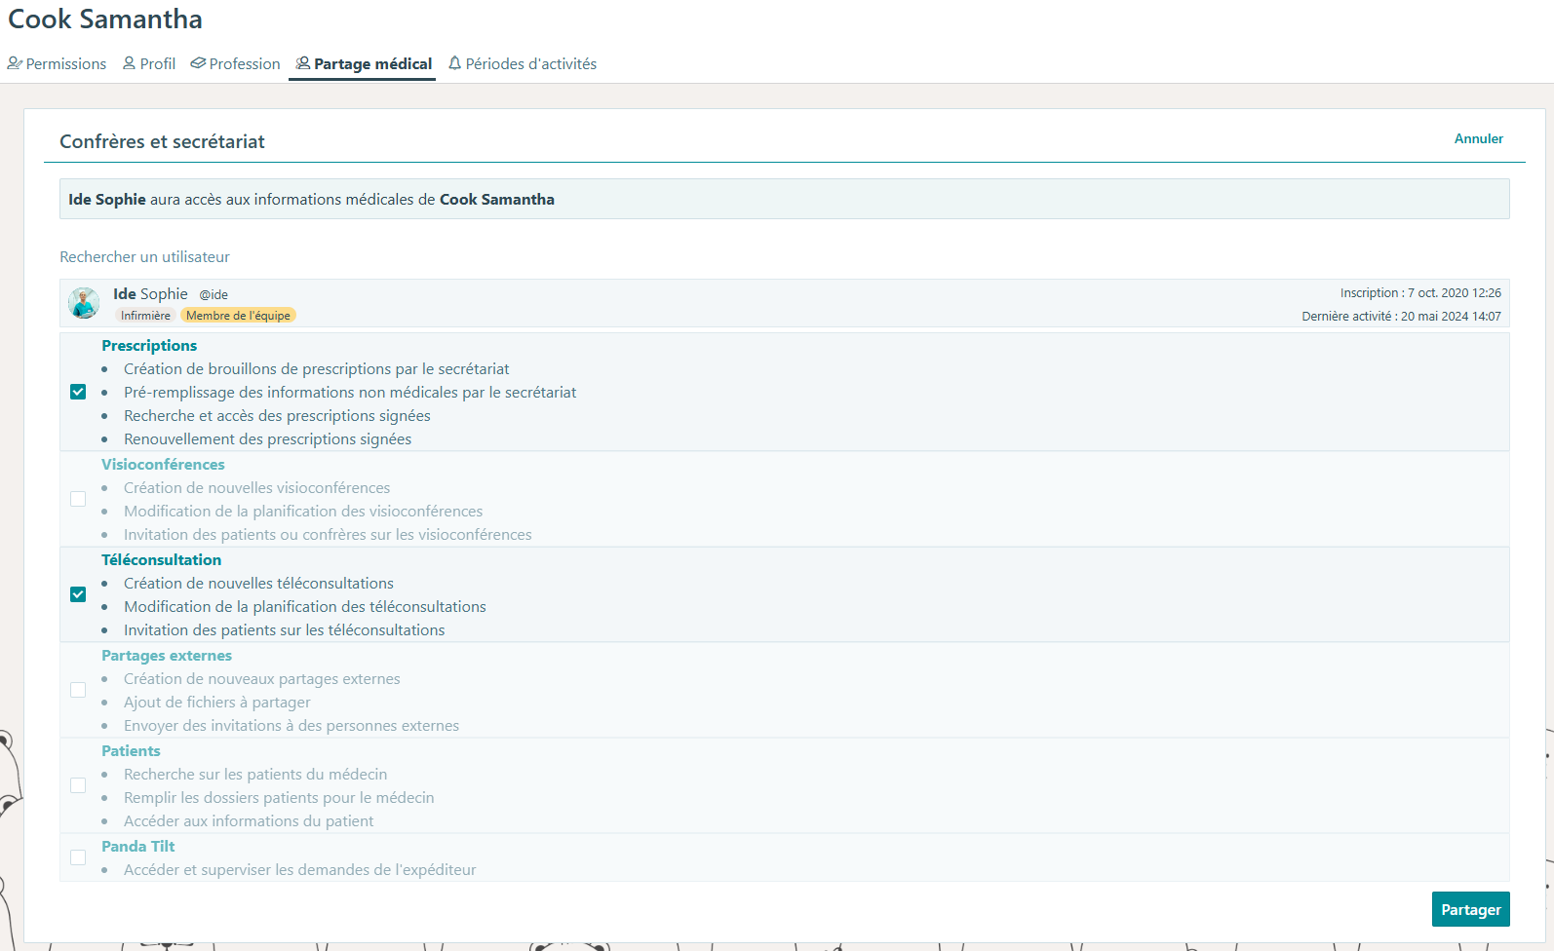Screen dimensions: 1554x951
Task: Click 'Création de nouvelles visioconférences' line
Action: (256, 488)
